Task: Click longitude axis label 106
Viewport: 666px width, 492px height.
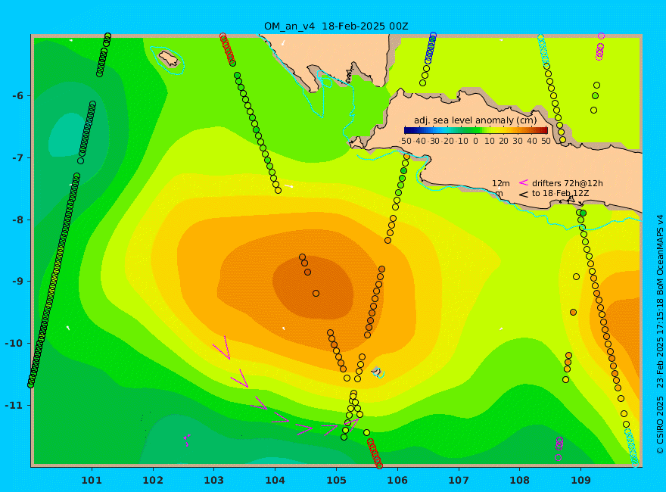Action: click(397, 481)
